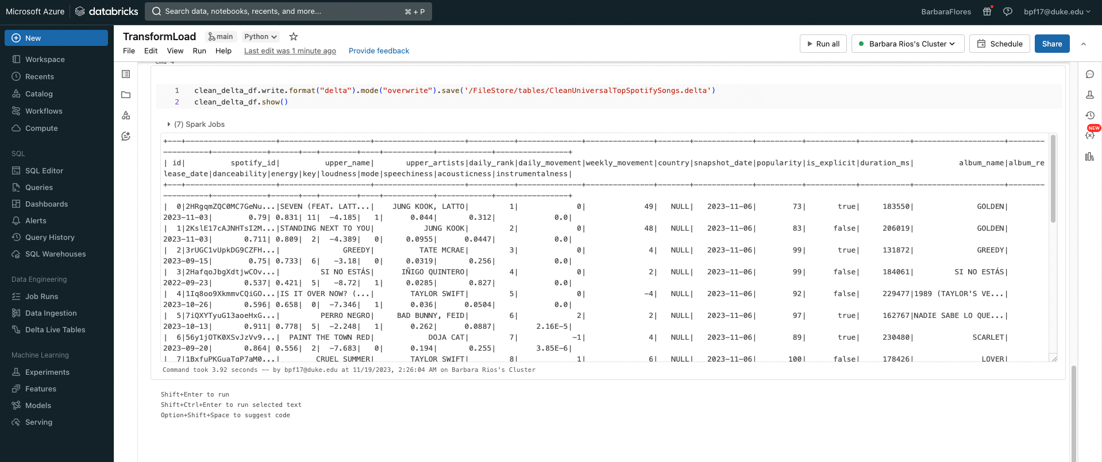The width and height of the screenshot is (1102, 462).
Task: Open the gift box what's new icon
Action: click(x=987, y=11)
